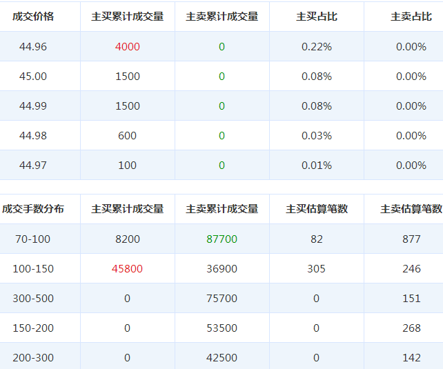Select 268 estimated sell trades

(x=411, y=328)
